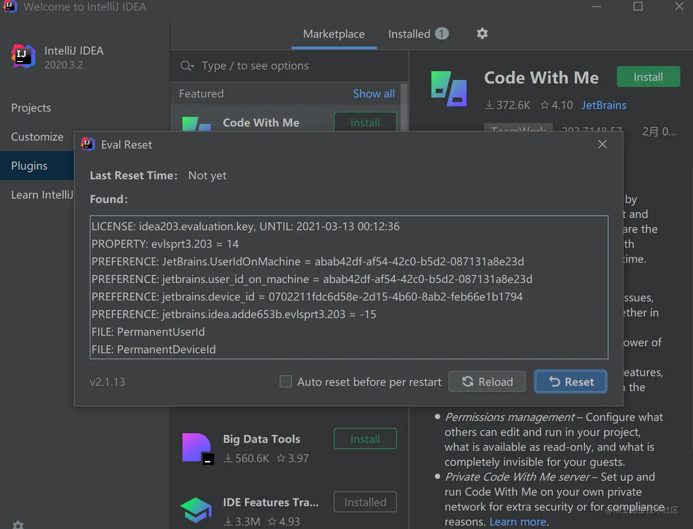The height and width of the screenshot is (529, 693).
Task: Select the PROPERTY evlsprt3.203 = 14 line
Action: [x=165, y=244]
